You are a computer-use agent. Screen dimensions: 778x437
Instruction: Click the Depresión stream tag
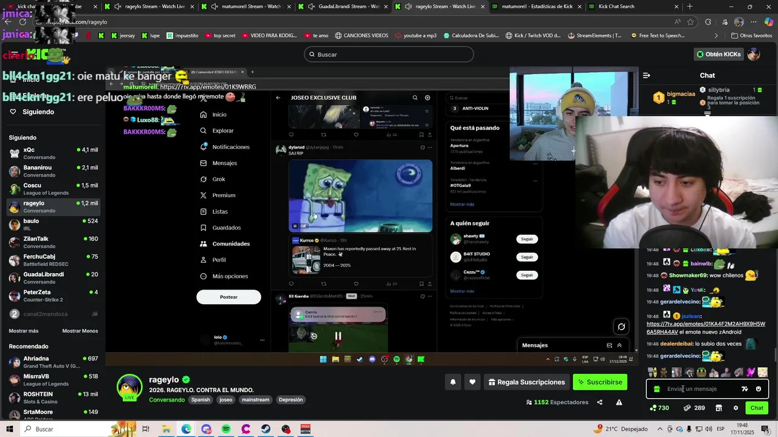(x=291, y=400)
